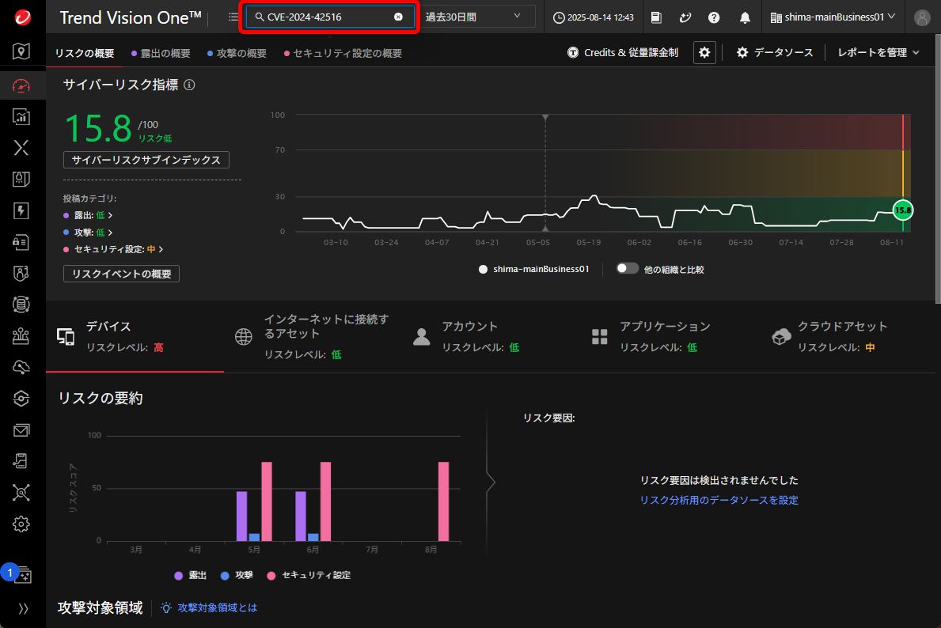Open the settings gear sidebar icon
941x628 pixels.
coord(21,524)
